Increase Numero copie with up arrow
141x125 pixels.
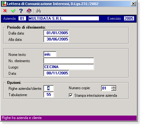[x=114, y=87]
